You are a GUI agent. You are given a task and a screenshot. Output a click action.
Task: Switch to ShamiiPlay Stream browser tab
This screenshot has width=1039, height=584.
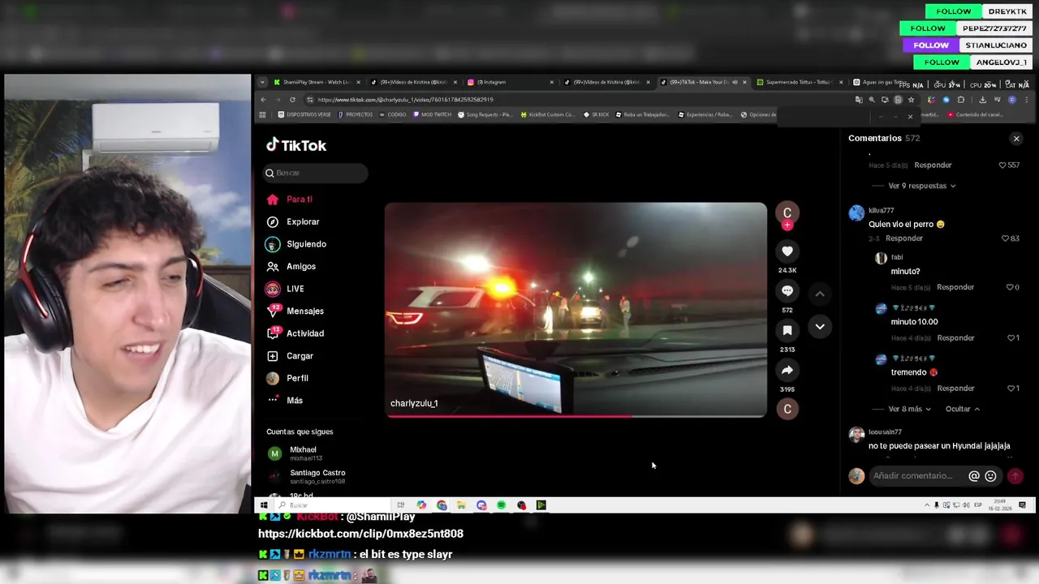point(318,82)
